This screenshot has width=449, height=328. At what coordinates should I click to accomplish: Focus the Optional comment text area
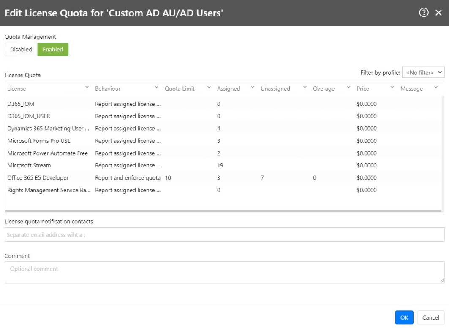pyautogui.click(x=225, y=272)
